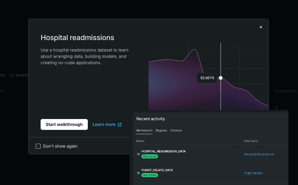The width and height of the screenshot is (298, 185).
Task: Close the Hospital readmissions dialog
Action: click(x=261, y=27)
